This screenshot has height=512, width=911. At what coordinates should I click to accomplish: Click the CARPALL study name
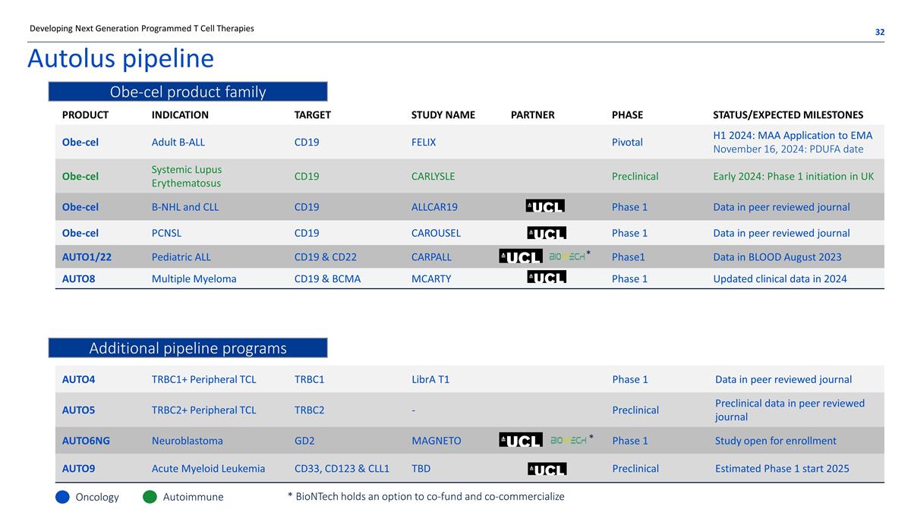pyautogui.click(x=431, y=257)
